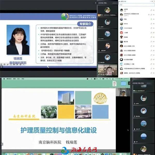Click the speaking indicator above top tiles

coord(102,3)
